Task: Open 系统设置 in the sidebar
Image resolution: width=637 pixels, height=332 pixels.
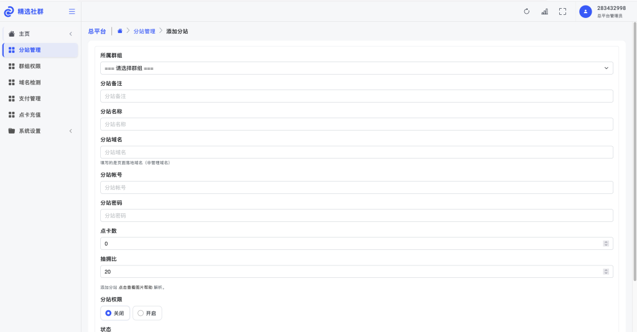Action: point(40,131)
